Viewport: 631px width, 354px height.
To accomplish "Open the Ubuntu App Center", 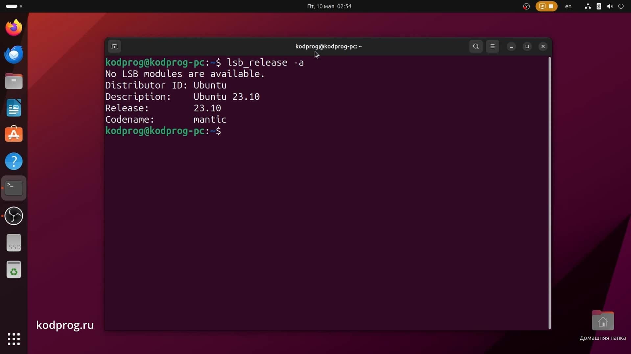I will (14, 134).
